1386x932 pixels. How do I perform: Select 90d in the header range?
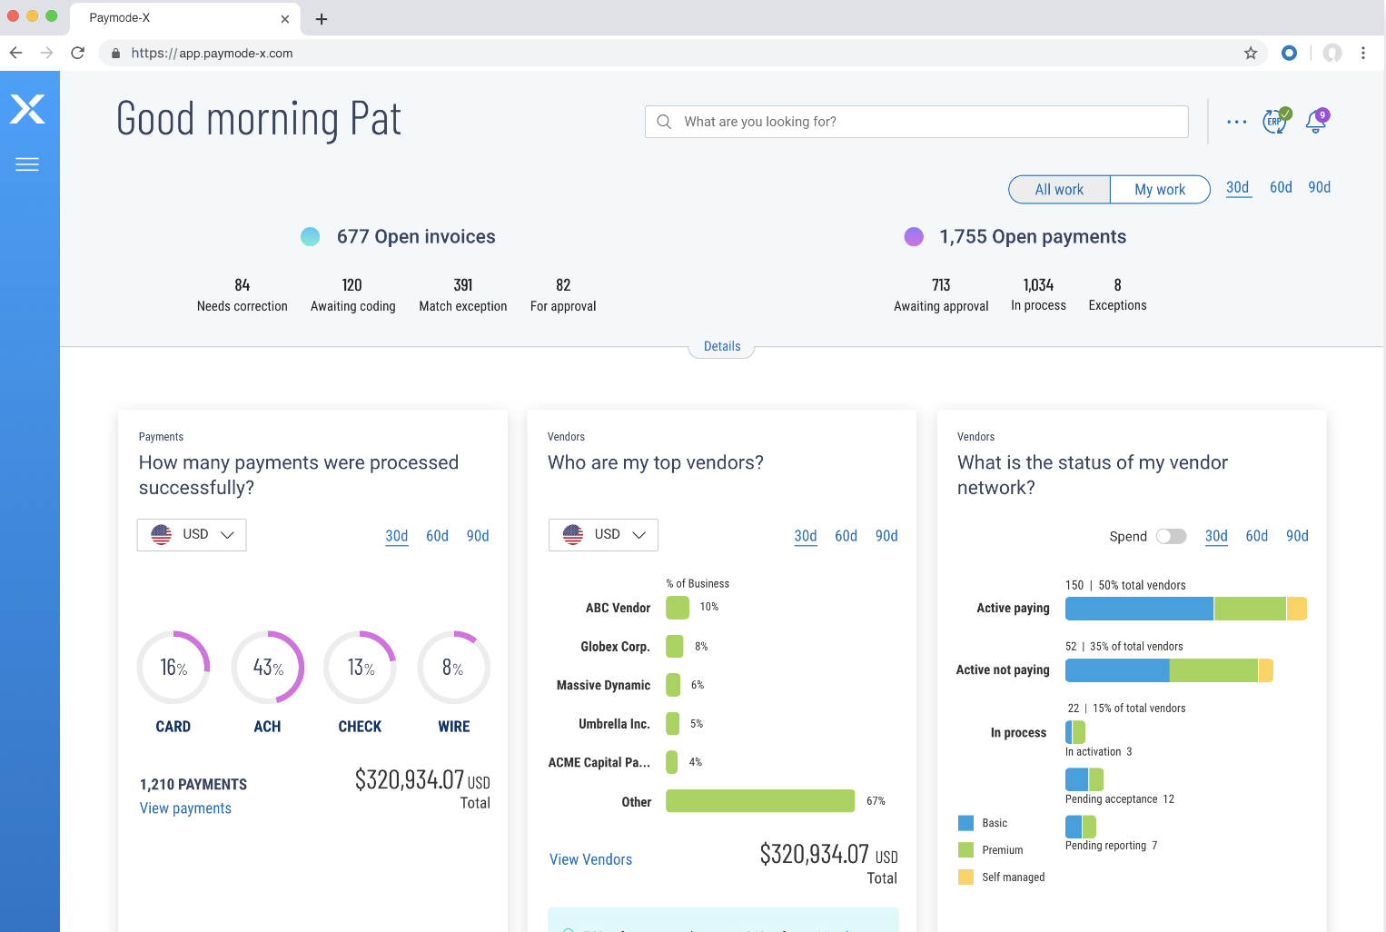1320,187
